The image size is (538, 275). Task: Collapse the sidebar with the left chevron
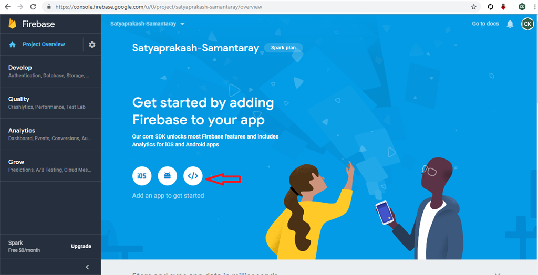pyautogui.click(x=87, y=267)
